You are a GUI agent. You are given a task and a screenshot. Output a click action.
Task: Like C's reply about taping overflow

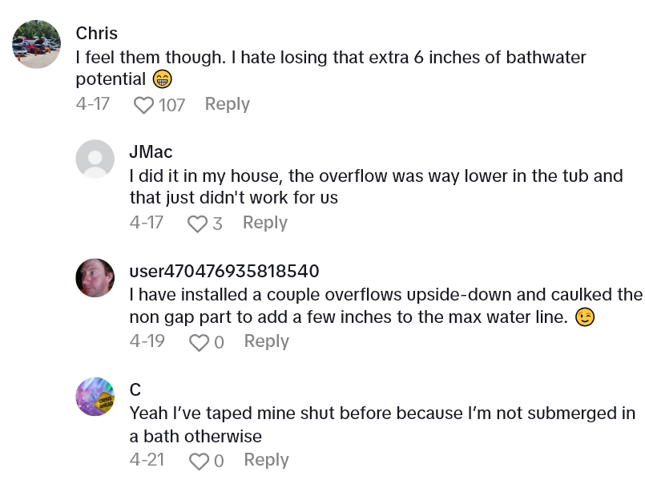click(199, 461)
